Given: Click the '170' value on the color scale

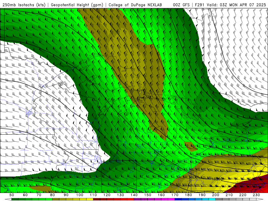Looking at the screenshot, I should (x=175, y=195).
